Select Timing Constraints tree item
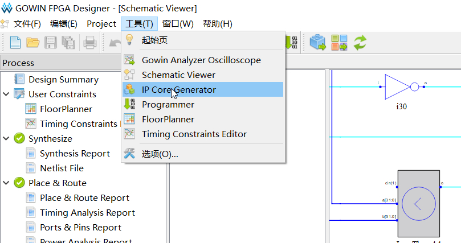The height and width of the screenshot is (243, 461). click(79, 124)
